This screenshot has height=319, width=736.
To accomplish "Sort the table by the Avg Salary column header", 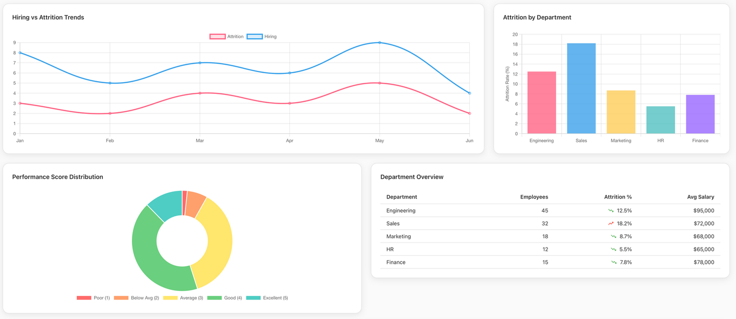I will click(x=700, y=197).
